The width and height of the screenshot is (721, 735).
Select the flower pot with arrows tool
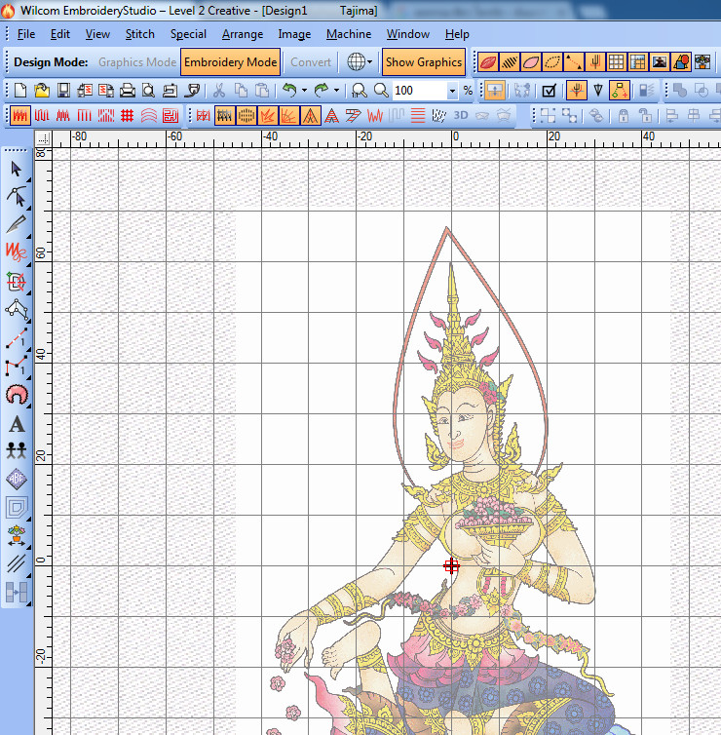tap(17, 536)
